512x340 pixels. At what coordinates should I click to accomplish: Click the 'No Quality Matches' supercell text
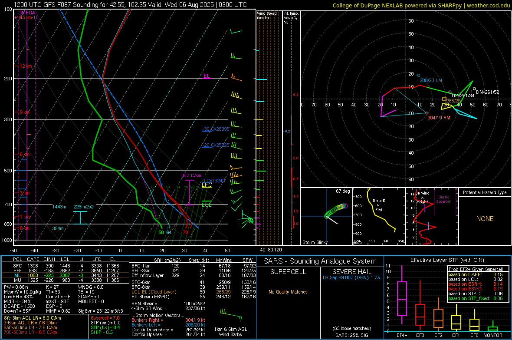click(x=288, y=292)
